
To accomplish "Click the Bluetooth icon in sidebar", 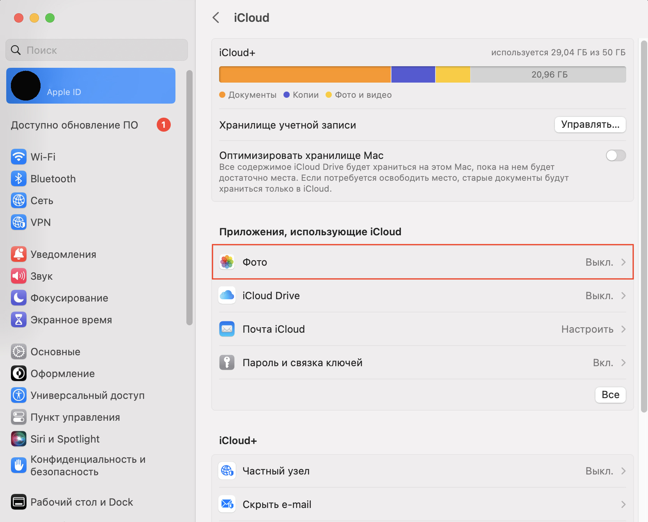I will (19, 179).
